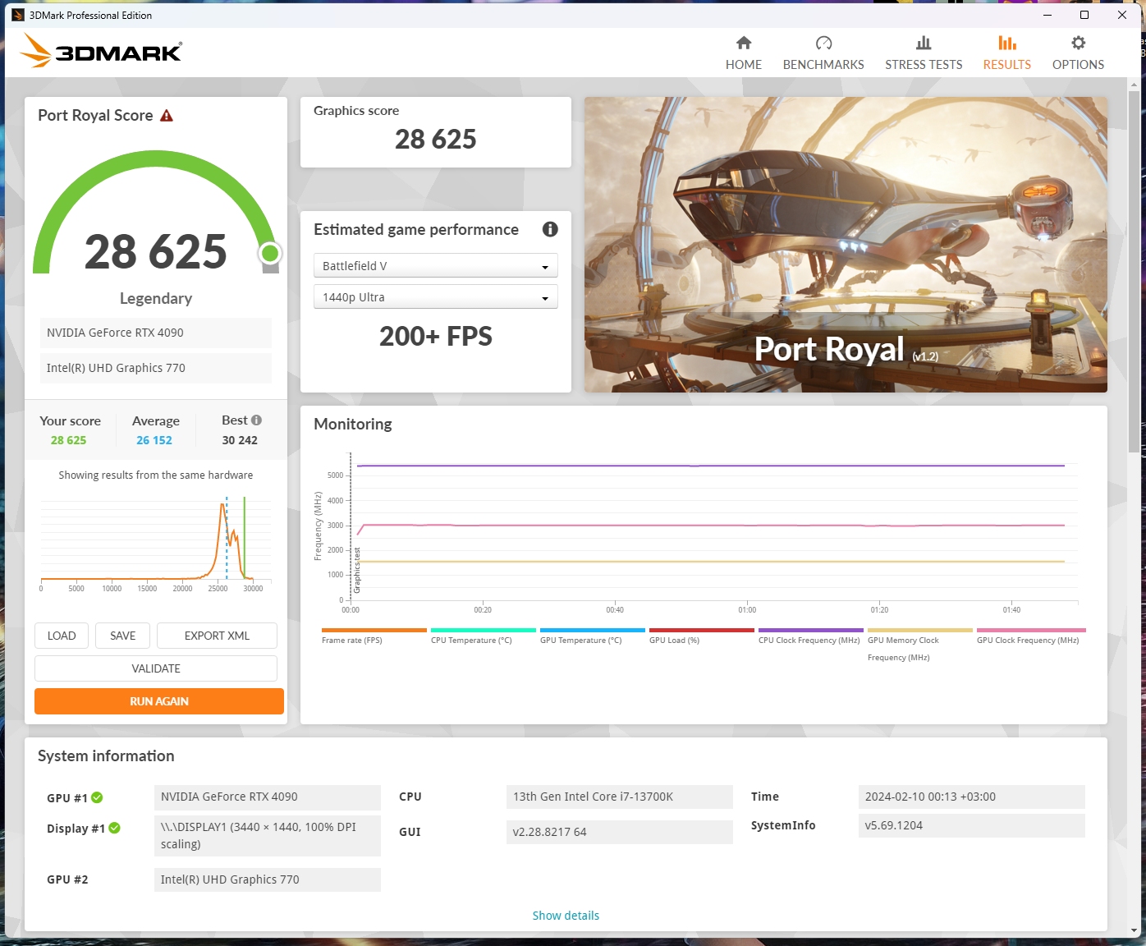Open Options via the gear icon

(1079, 43)
